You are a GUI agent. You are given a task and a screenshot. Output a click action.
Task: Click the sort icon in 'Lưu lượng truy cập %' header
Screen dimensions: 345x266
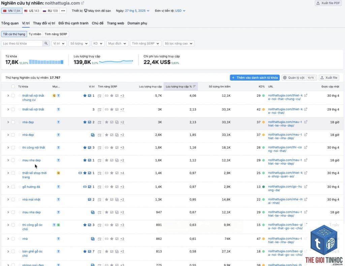194,87
